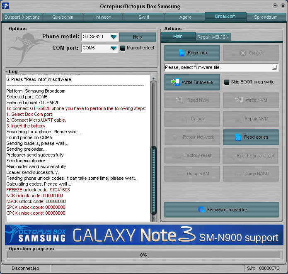Click the Read info document icon
Screen dimensions: 288x274
[x=182, y=53]
